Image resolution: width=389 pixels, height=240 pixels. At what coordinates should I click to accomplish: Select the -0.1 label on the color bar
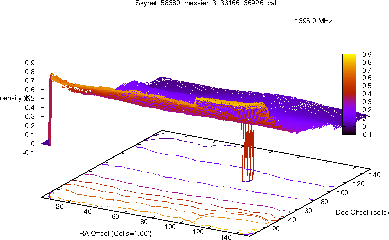tap(366, 134)
